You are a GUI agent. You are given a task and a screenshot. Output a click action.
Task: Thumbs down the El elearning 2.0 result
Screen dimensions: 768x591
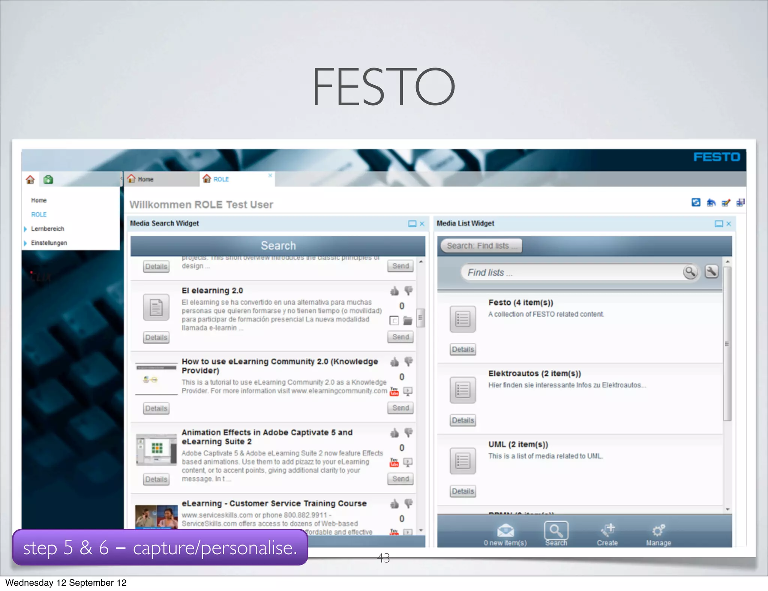(x=408, y=291)
